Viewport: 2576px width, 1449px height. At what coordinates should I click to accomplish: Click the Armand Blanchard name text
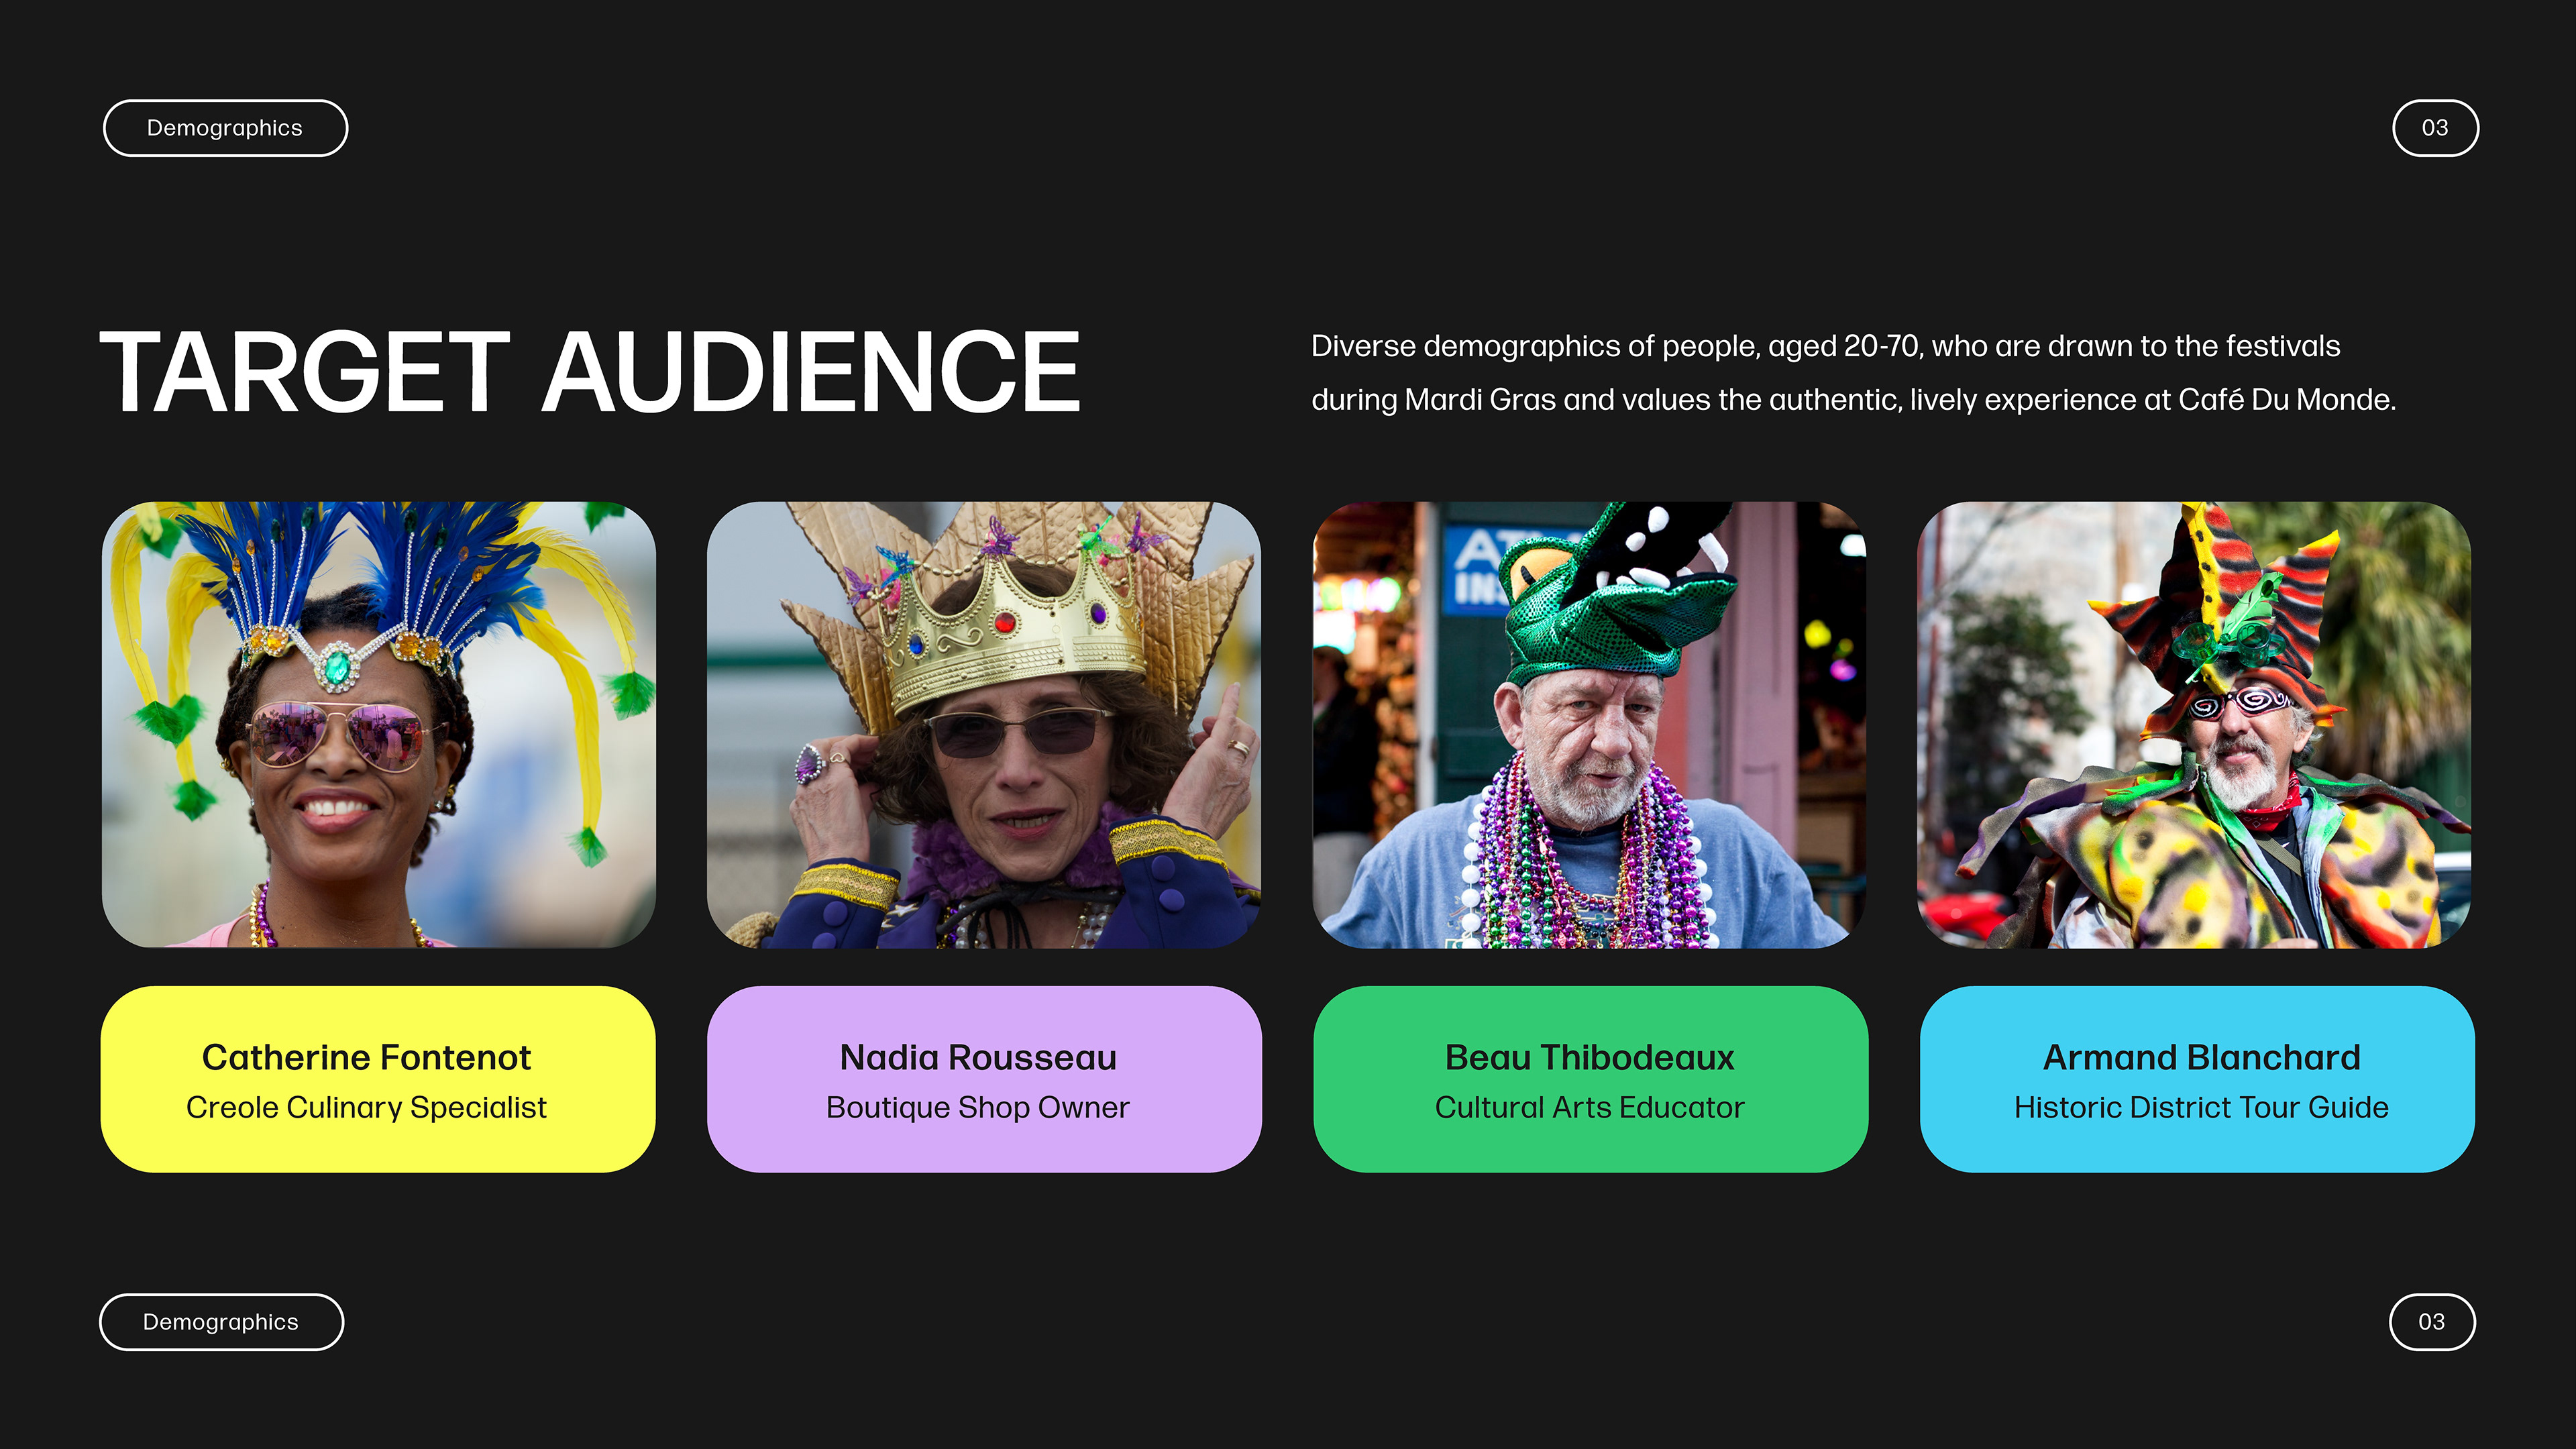[x=2201, y=1057]
